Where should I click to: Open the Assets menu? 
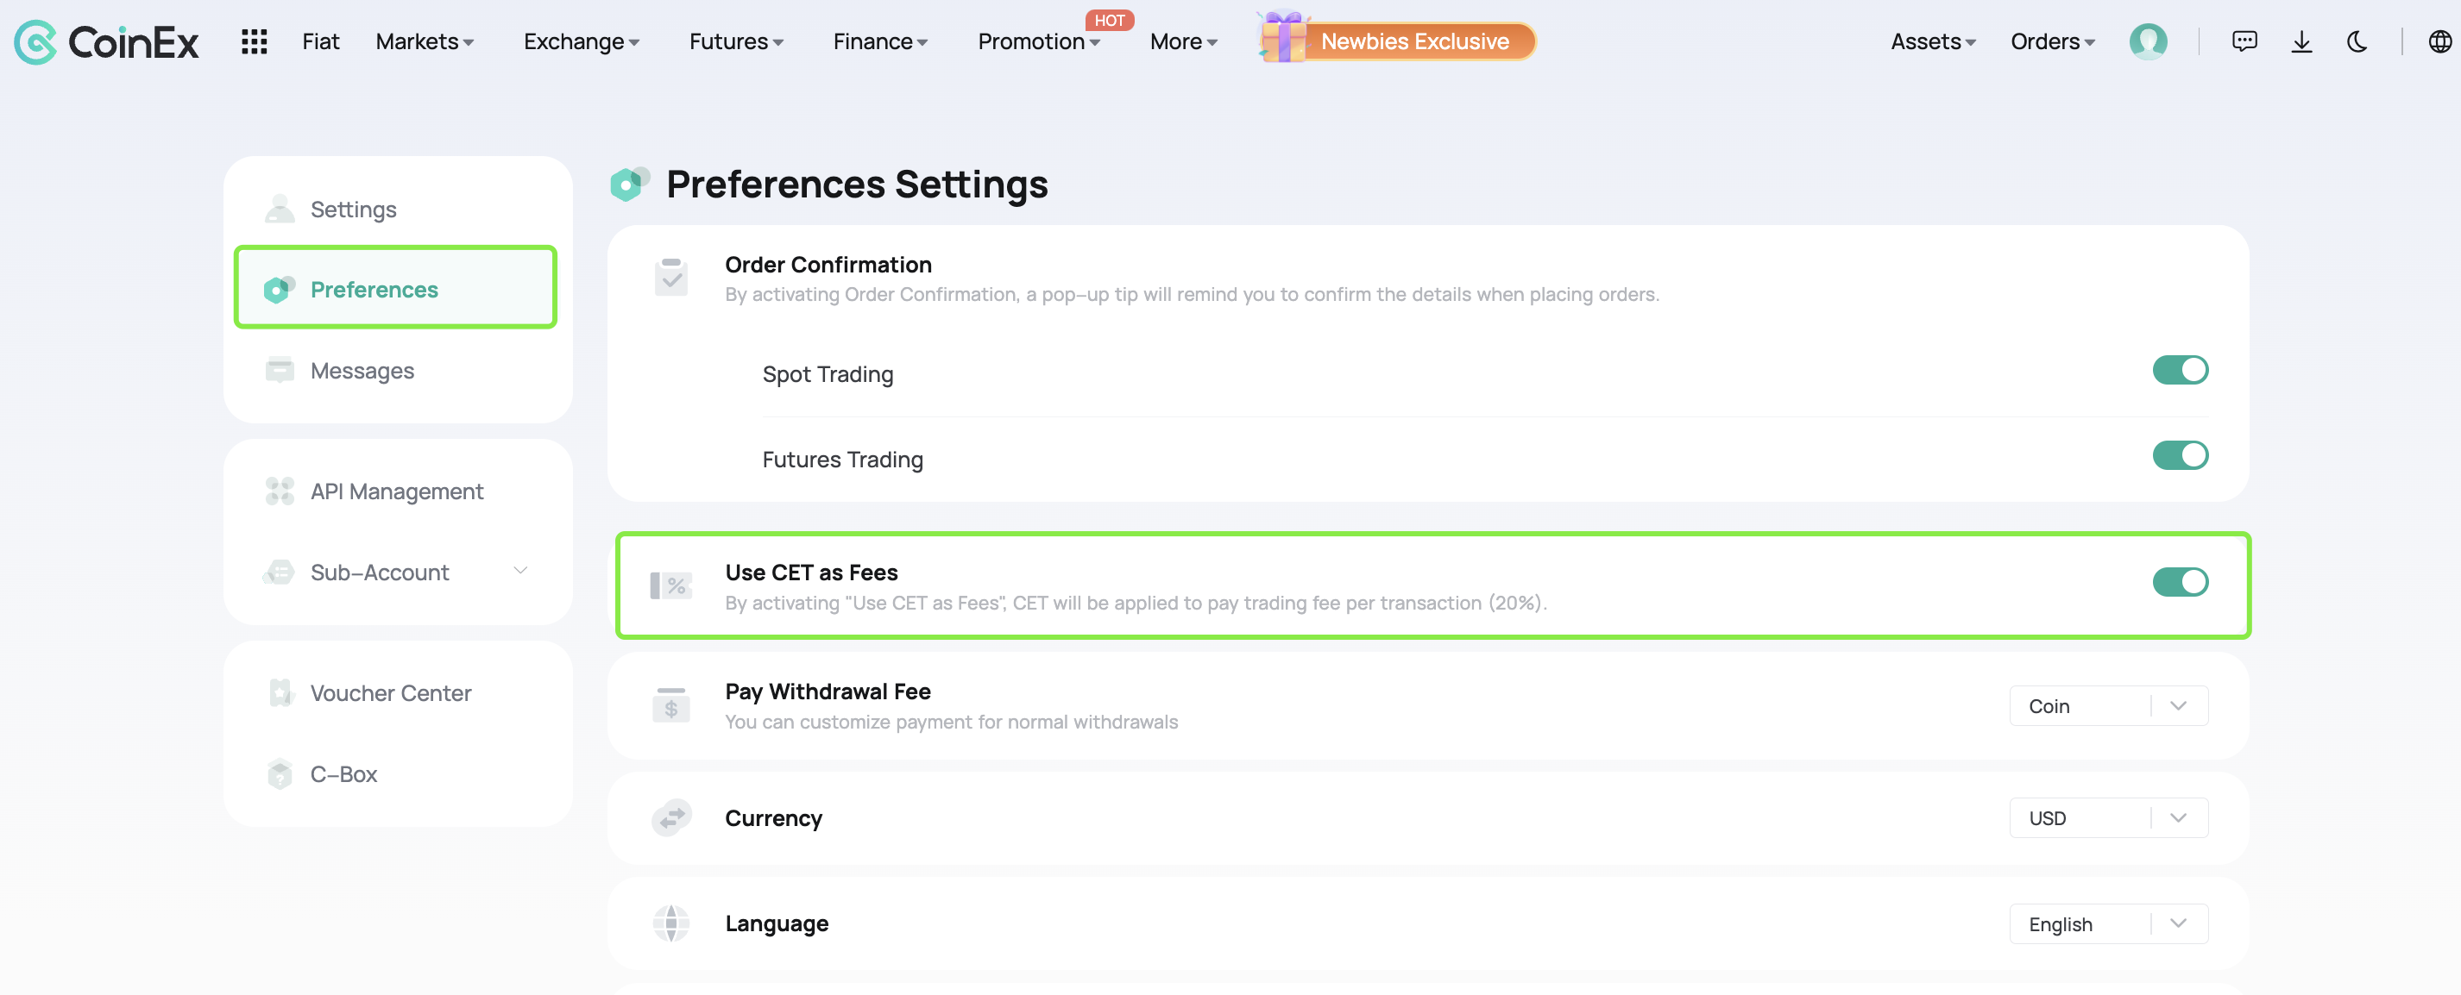click(x=1934, y=42)
